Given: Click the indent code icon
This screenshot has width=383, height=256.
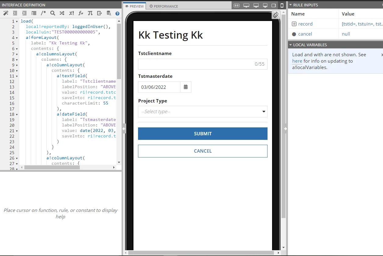Looking at the screenshot, I should (x=24, y=13).
